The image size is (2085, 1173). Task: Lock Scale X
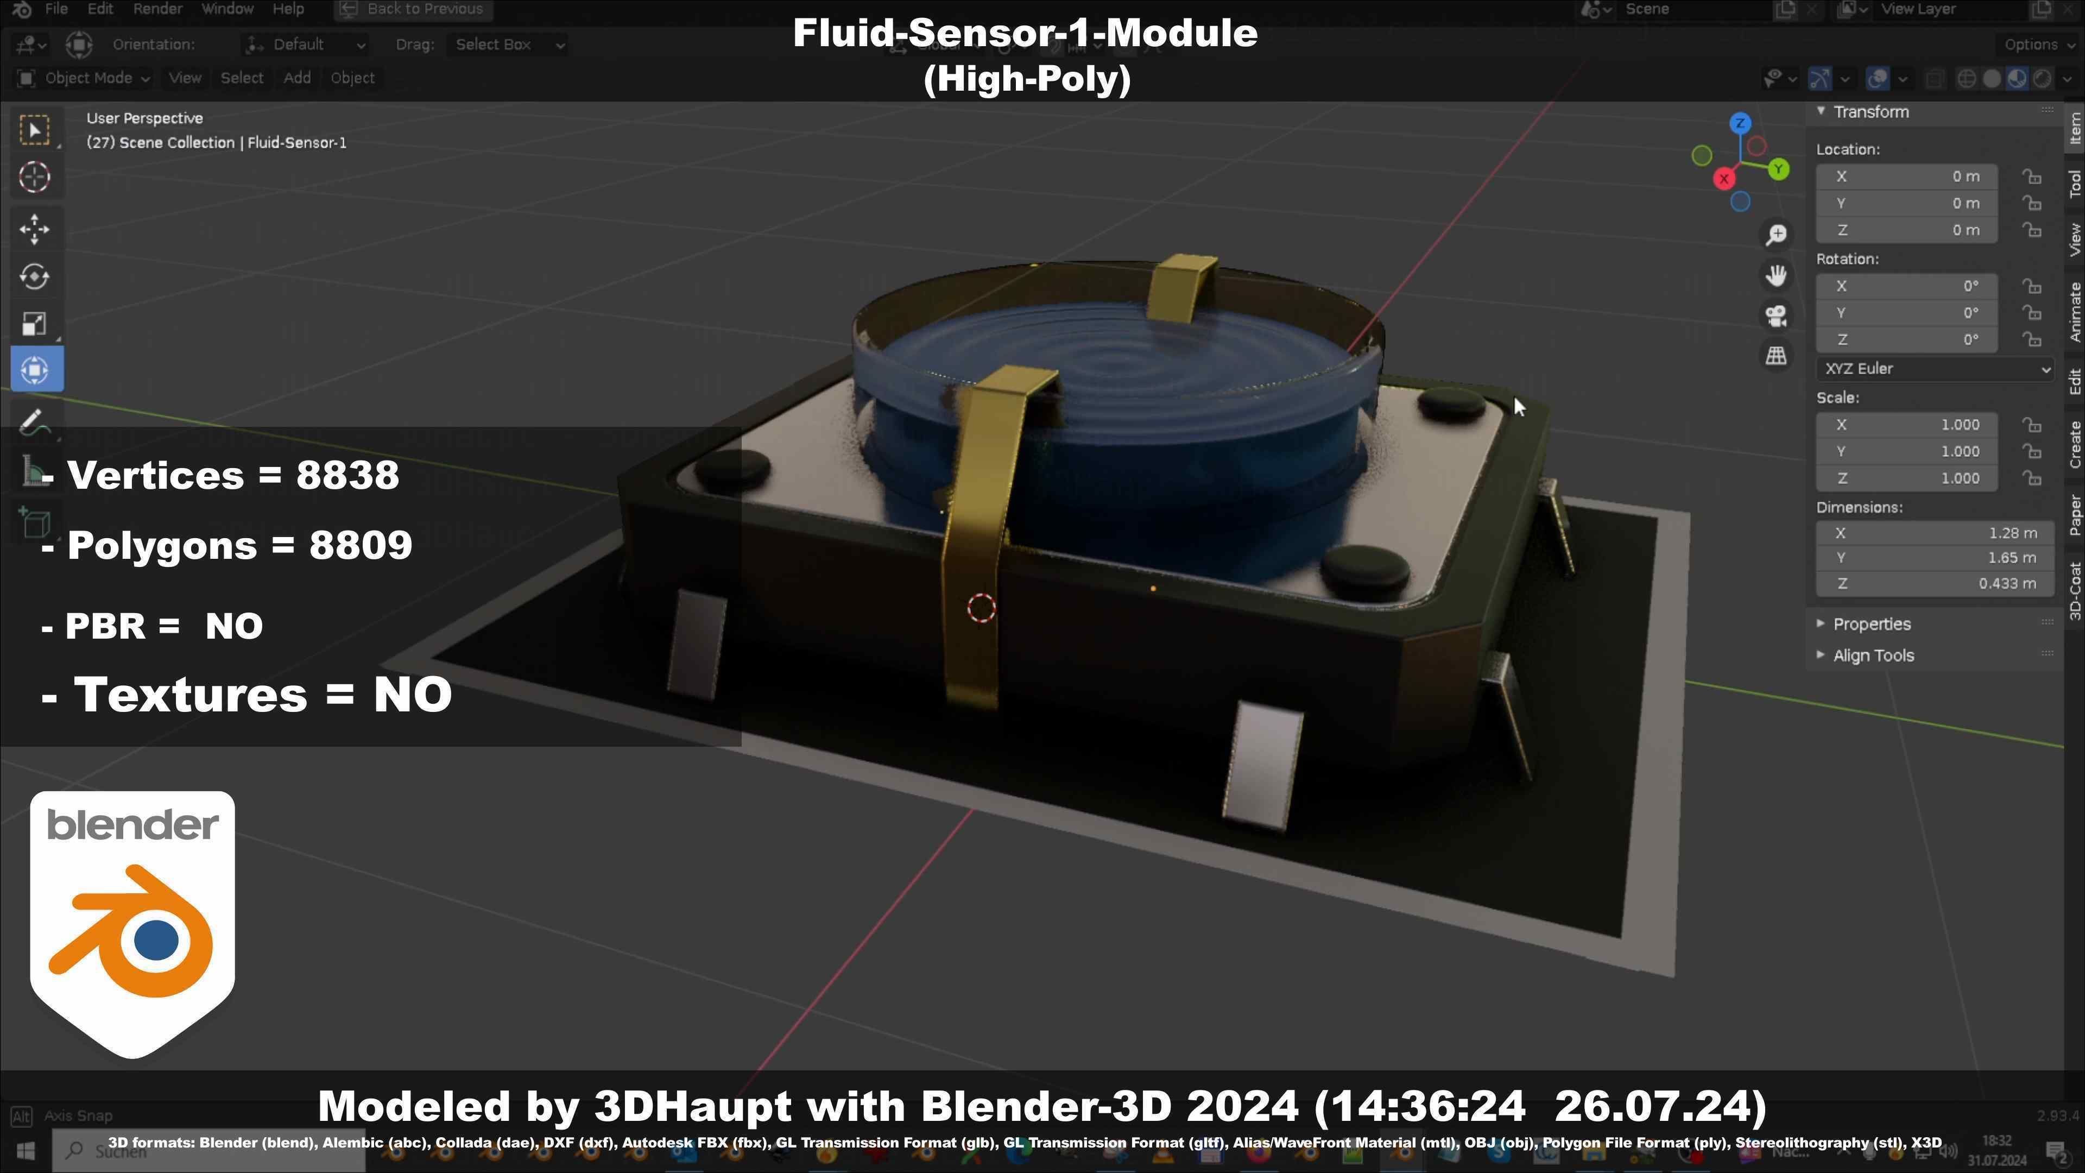coord(2032,425)
